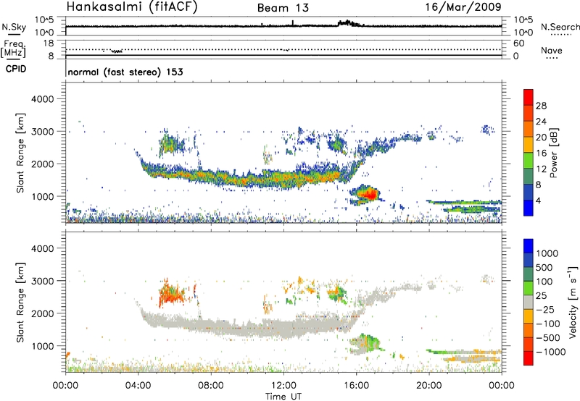Image resolution: width=580 pixels, height=401 pixels.
Task: Pick the light green 25–100 Velocity colorbar segment
Action: (529, 288)
